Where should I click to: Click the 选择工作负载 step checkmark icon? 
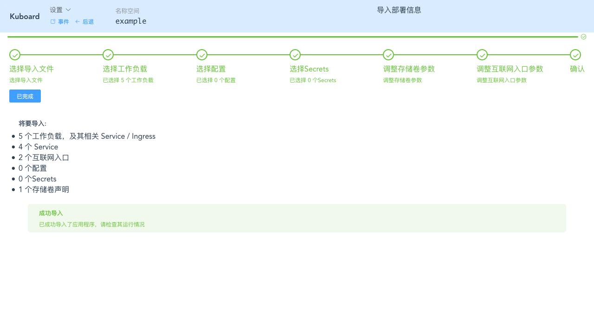coord(108,55)
